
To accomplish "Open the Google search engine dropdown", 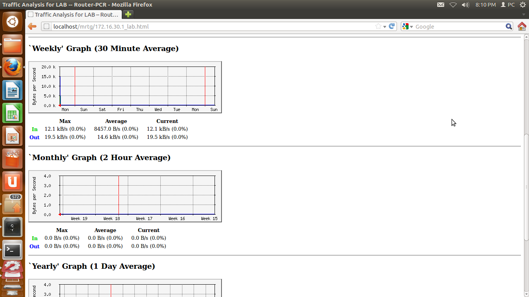I will pyautogui.click(x=408, y=26).
